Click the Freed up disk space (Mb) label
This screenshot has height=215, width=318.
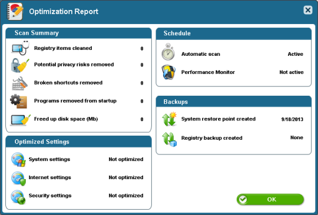66,119
